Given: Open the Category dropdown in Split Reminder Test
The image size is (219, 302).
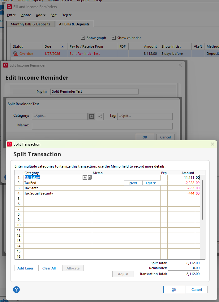Looking at the screenshot, I should [92, 116].
